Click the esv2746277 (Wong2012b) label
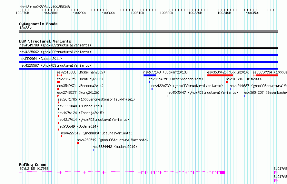The image size is (287, 184). (78, 92)
